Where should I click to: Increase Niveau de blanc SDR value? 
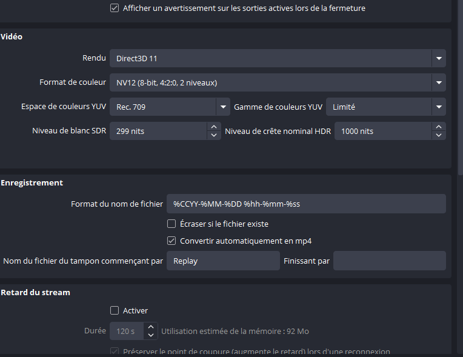214,127
